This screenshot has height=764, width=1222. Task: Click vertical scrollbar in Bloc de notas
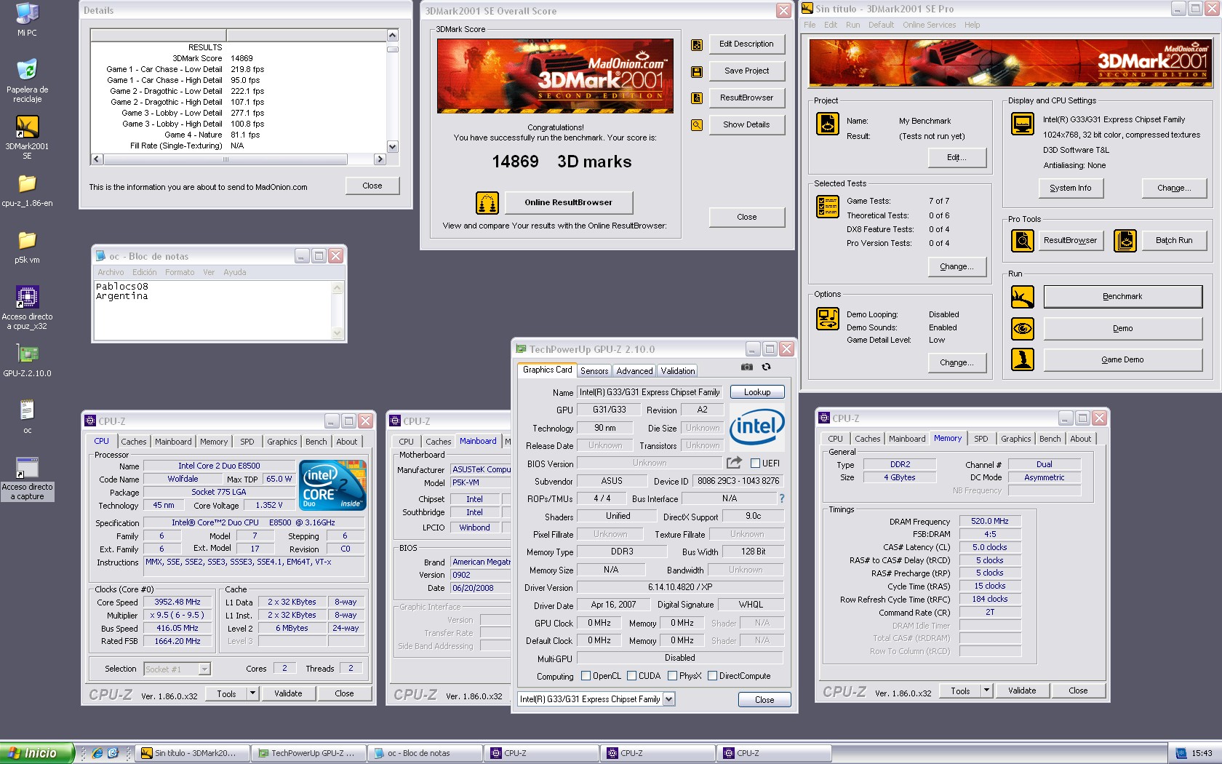coord(337,310)
